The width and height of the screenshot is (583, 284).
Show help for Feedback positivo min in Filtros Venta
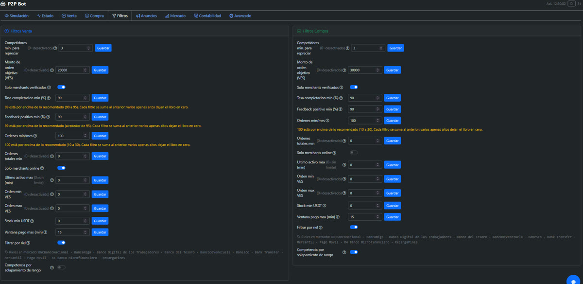point(48,117)
